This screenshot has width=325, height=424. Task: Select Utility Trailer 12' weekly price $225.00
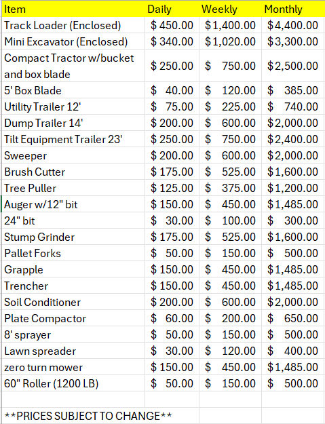point(231,107)
